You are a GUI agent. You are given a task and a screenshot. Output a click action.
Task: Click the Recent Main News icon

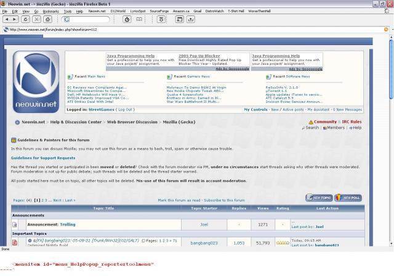[70, 76]
